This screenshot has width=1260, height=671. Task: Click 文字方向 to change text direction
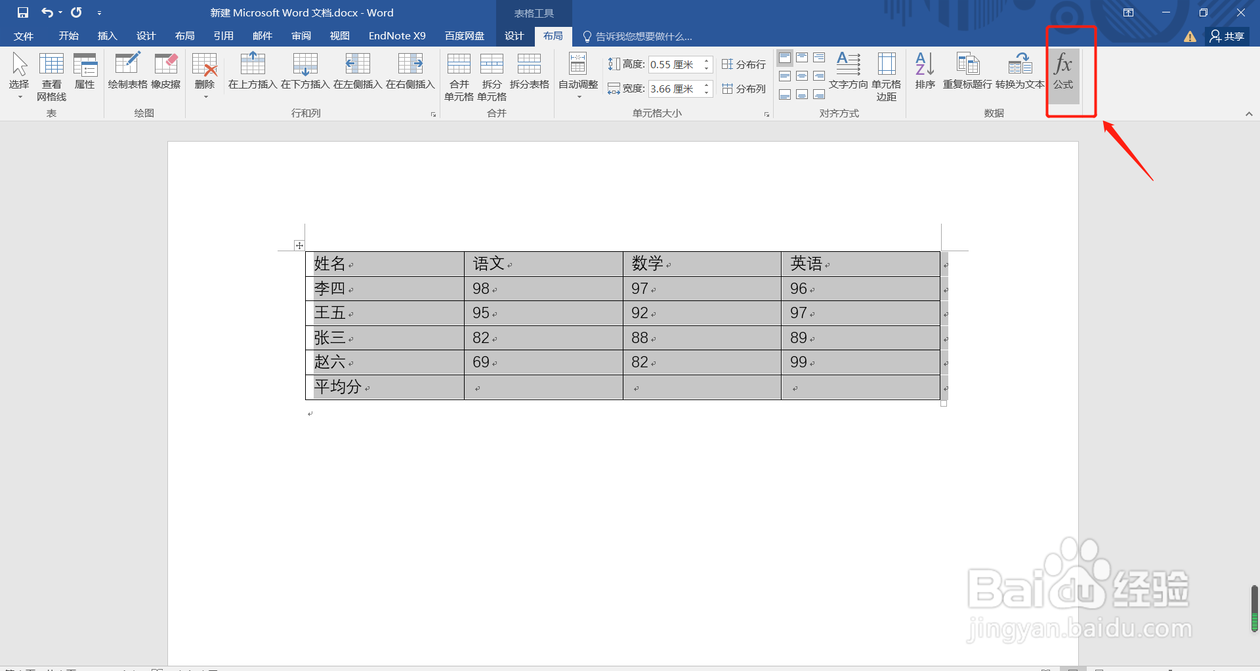(848, 73)
